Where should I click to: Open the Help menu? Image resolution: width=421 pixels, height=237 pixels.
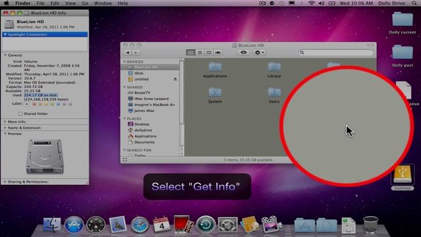click(x=123, y=3)
